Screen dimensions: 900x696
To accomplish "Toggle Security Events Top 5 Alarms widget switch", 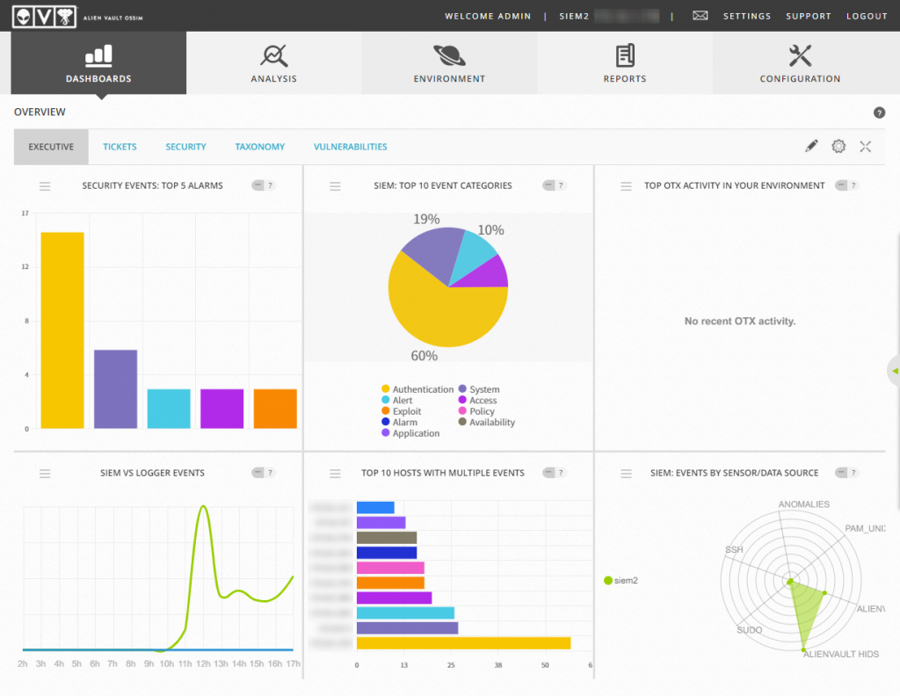I will click(258, 185).
